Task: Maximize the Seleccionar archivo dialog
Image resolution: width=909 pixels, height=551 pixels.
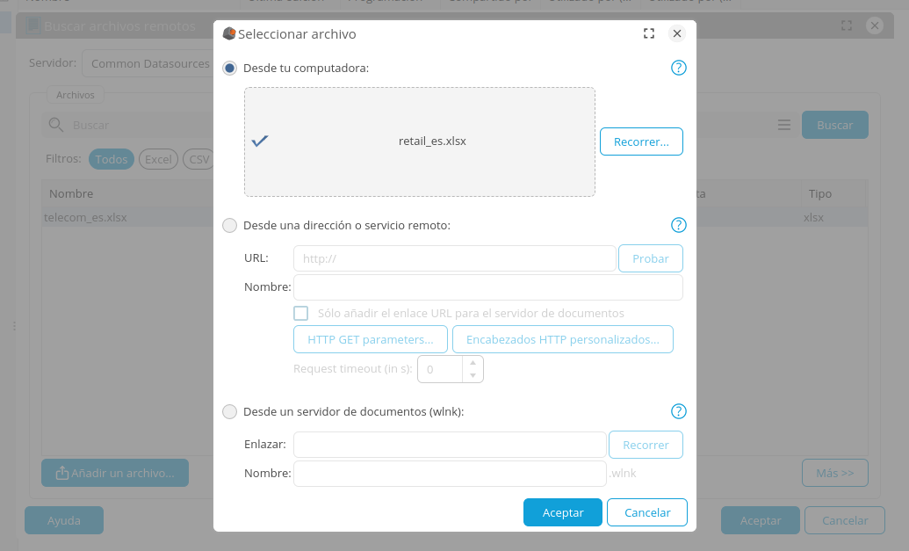Action: pyautogui.click(x=649, y=33)
